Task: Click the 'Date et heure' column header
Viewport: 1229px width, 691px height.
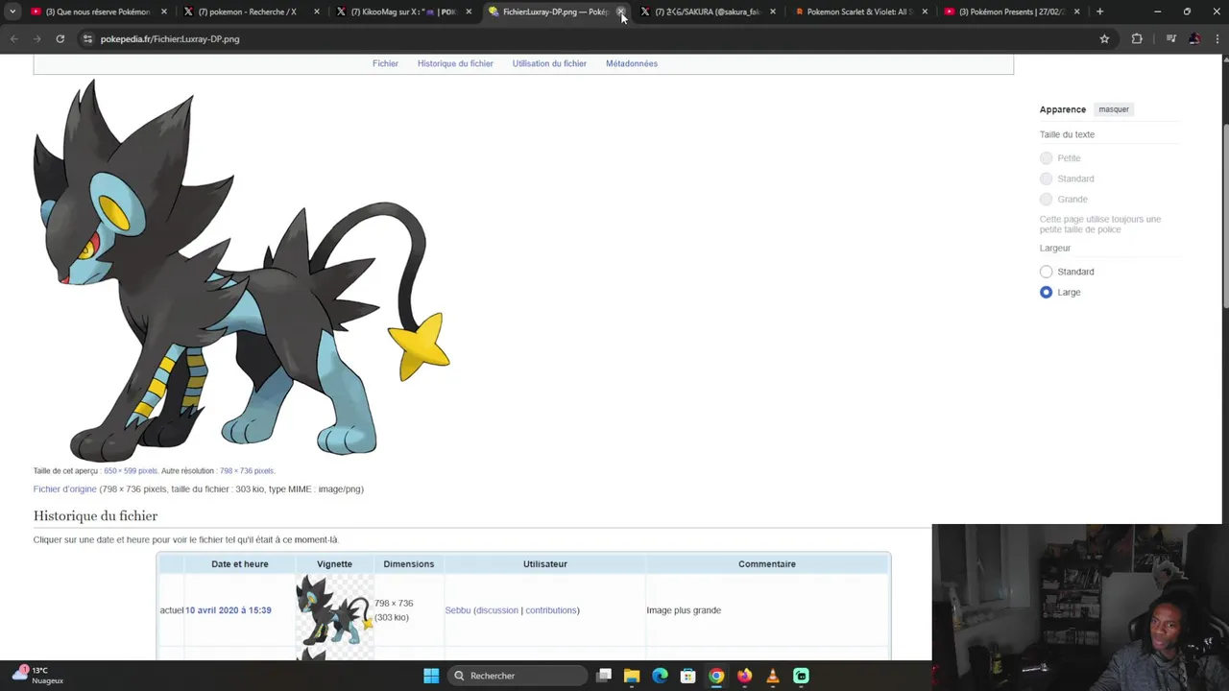Action: pos(240,564)
